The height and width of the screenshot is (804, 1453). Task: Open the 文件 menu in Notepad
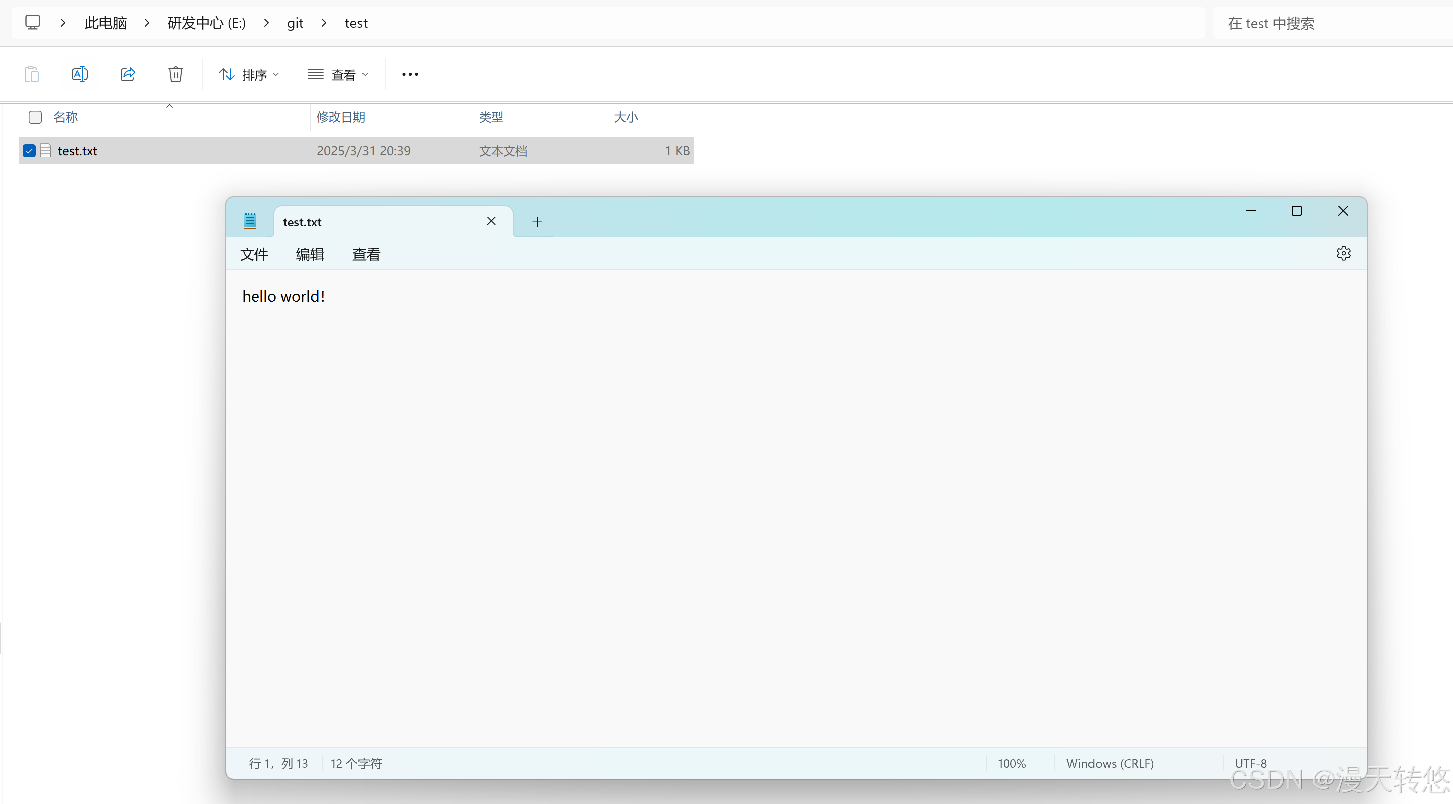[x=254, y=255]
